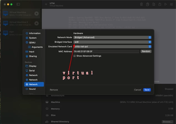Open the Arguments subsection under QEMU

pos(35,47)
